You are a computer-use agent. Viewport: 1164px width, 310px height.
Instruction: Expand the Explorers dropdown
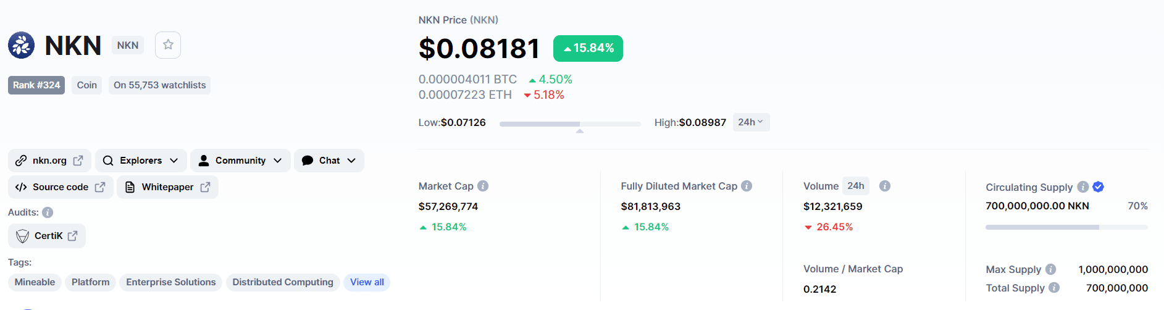click(142, 161)
